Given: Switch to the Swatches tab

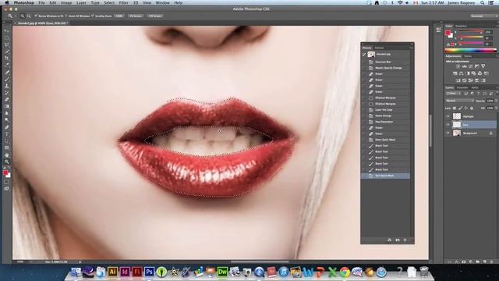Looking at the screenshot, I should 461,26.
